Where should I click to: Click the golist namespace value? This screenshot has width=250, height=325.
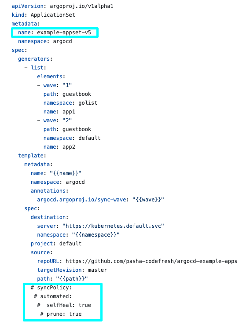88,103
